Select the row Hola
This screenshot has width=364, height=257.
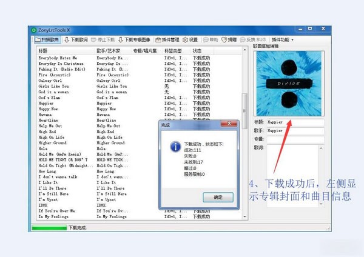(98, 149)
